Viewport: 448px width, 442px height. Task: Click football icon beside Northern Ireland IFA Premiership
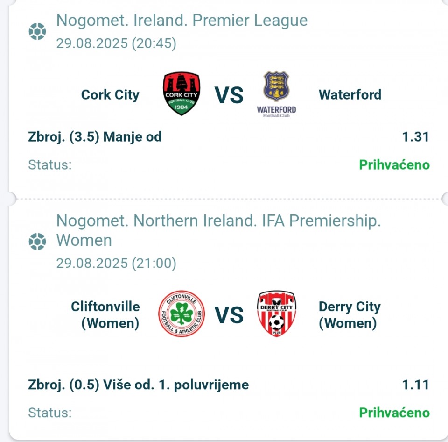(x=37, y=242)
